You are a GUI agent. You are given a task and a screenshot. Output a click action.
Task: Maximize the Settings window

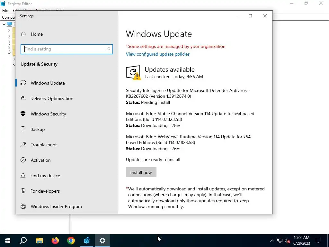click(250, 16)
